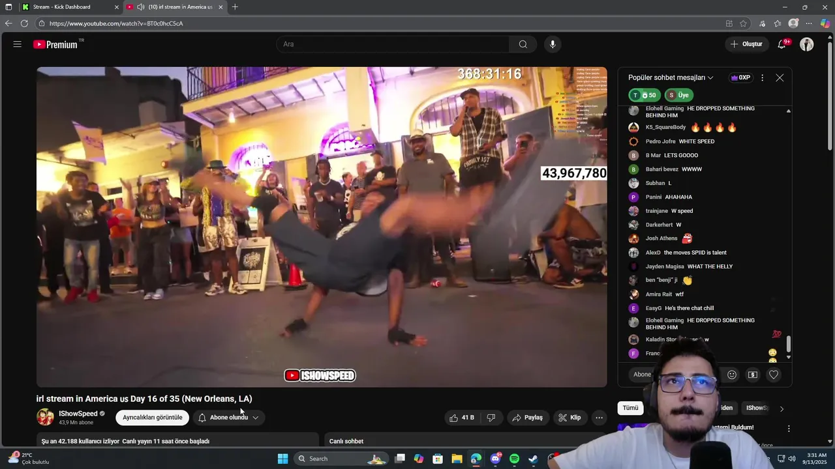
Task: Click the top fan 50 chip
Action: point(645,95)
